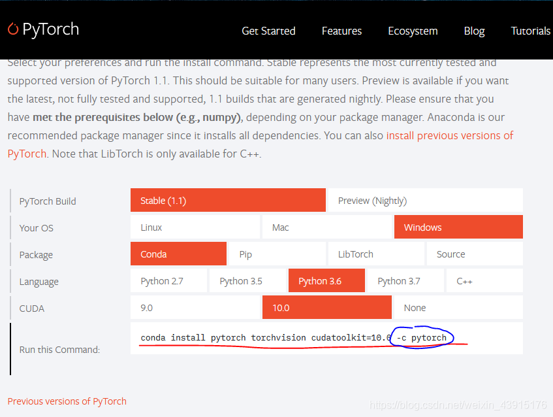Click the 'CUDA' row label
Viewport: 553px width, 417px height.
pos(32,309)
